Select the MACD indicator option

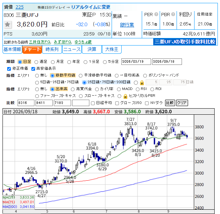pyautogui.click(x=119, y=89)
